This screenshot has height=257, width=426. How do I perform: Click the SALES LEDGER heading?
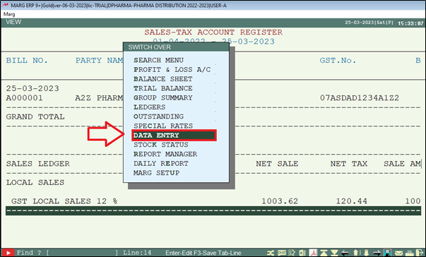(x=37, y=164)
